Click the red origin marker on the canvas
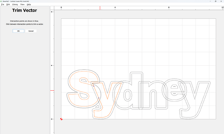The width and height of the screenshot is (224, 134). tap(61, 119)
